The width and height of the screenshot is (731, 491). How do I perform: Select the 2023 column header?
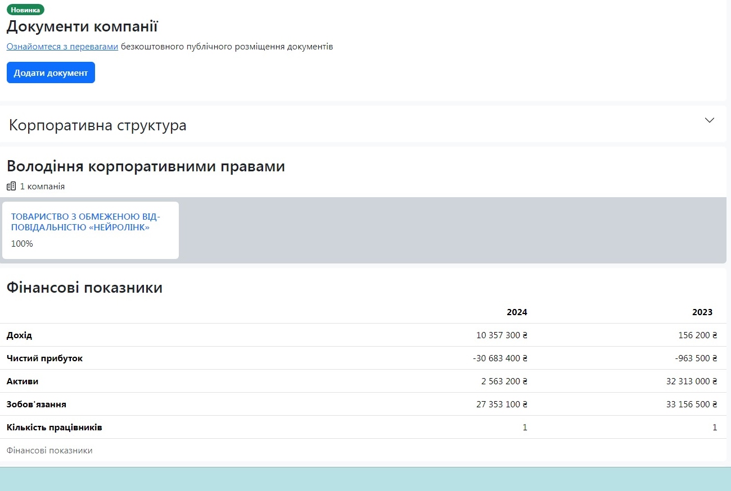pos(702,312)
